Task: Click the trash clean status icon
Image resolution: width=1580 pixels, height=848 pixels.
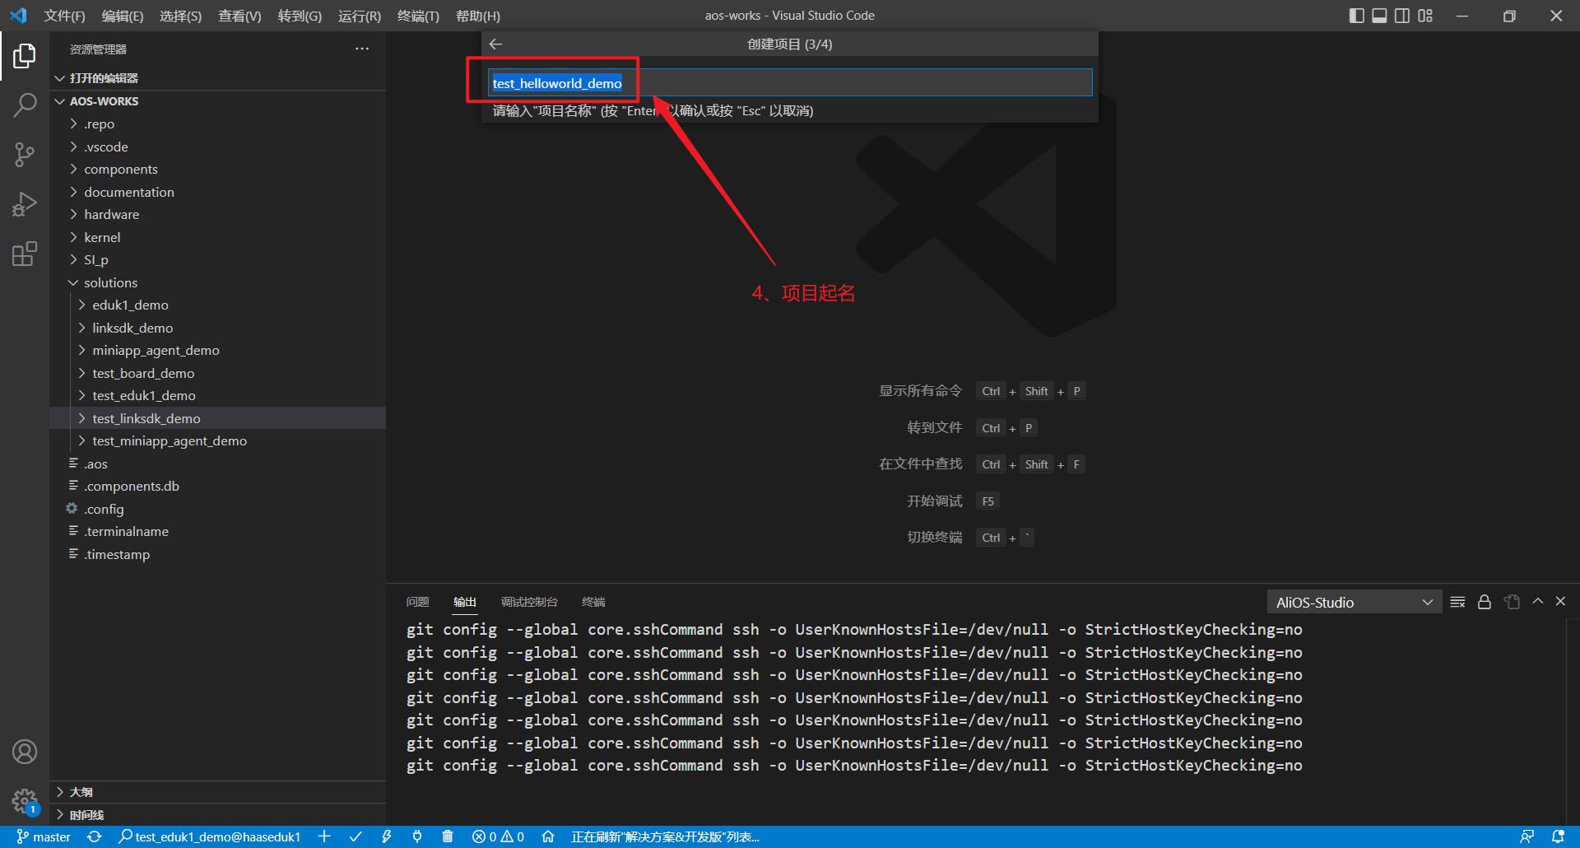Action: 448,836
